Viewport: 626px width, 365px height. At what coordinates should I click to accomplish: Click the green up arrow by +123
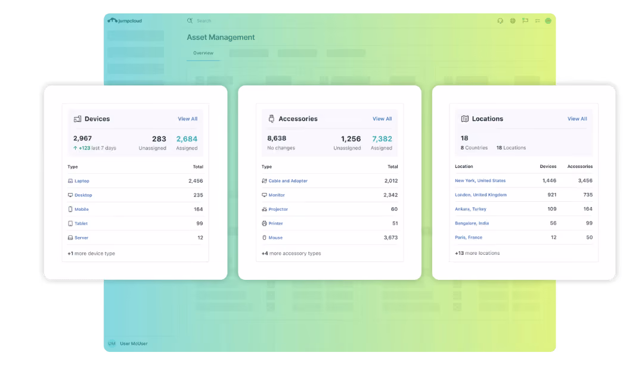click(75, 148)
